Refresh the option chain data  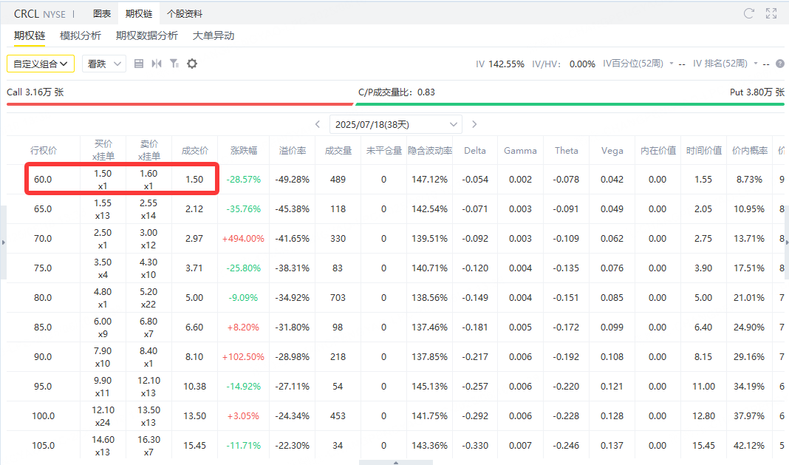(749, 13)
